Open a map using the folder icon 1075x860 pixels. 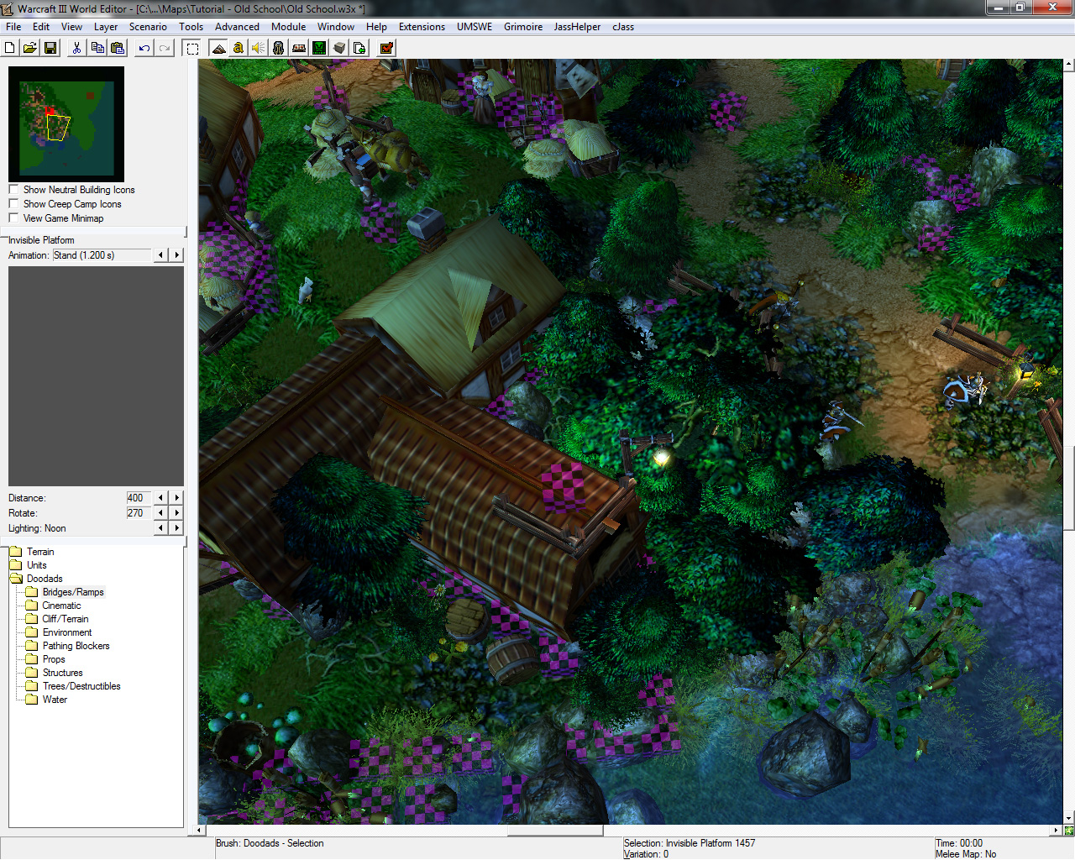pyautogui.click(x=30, y=48)
